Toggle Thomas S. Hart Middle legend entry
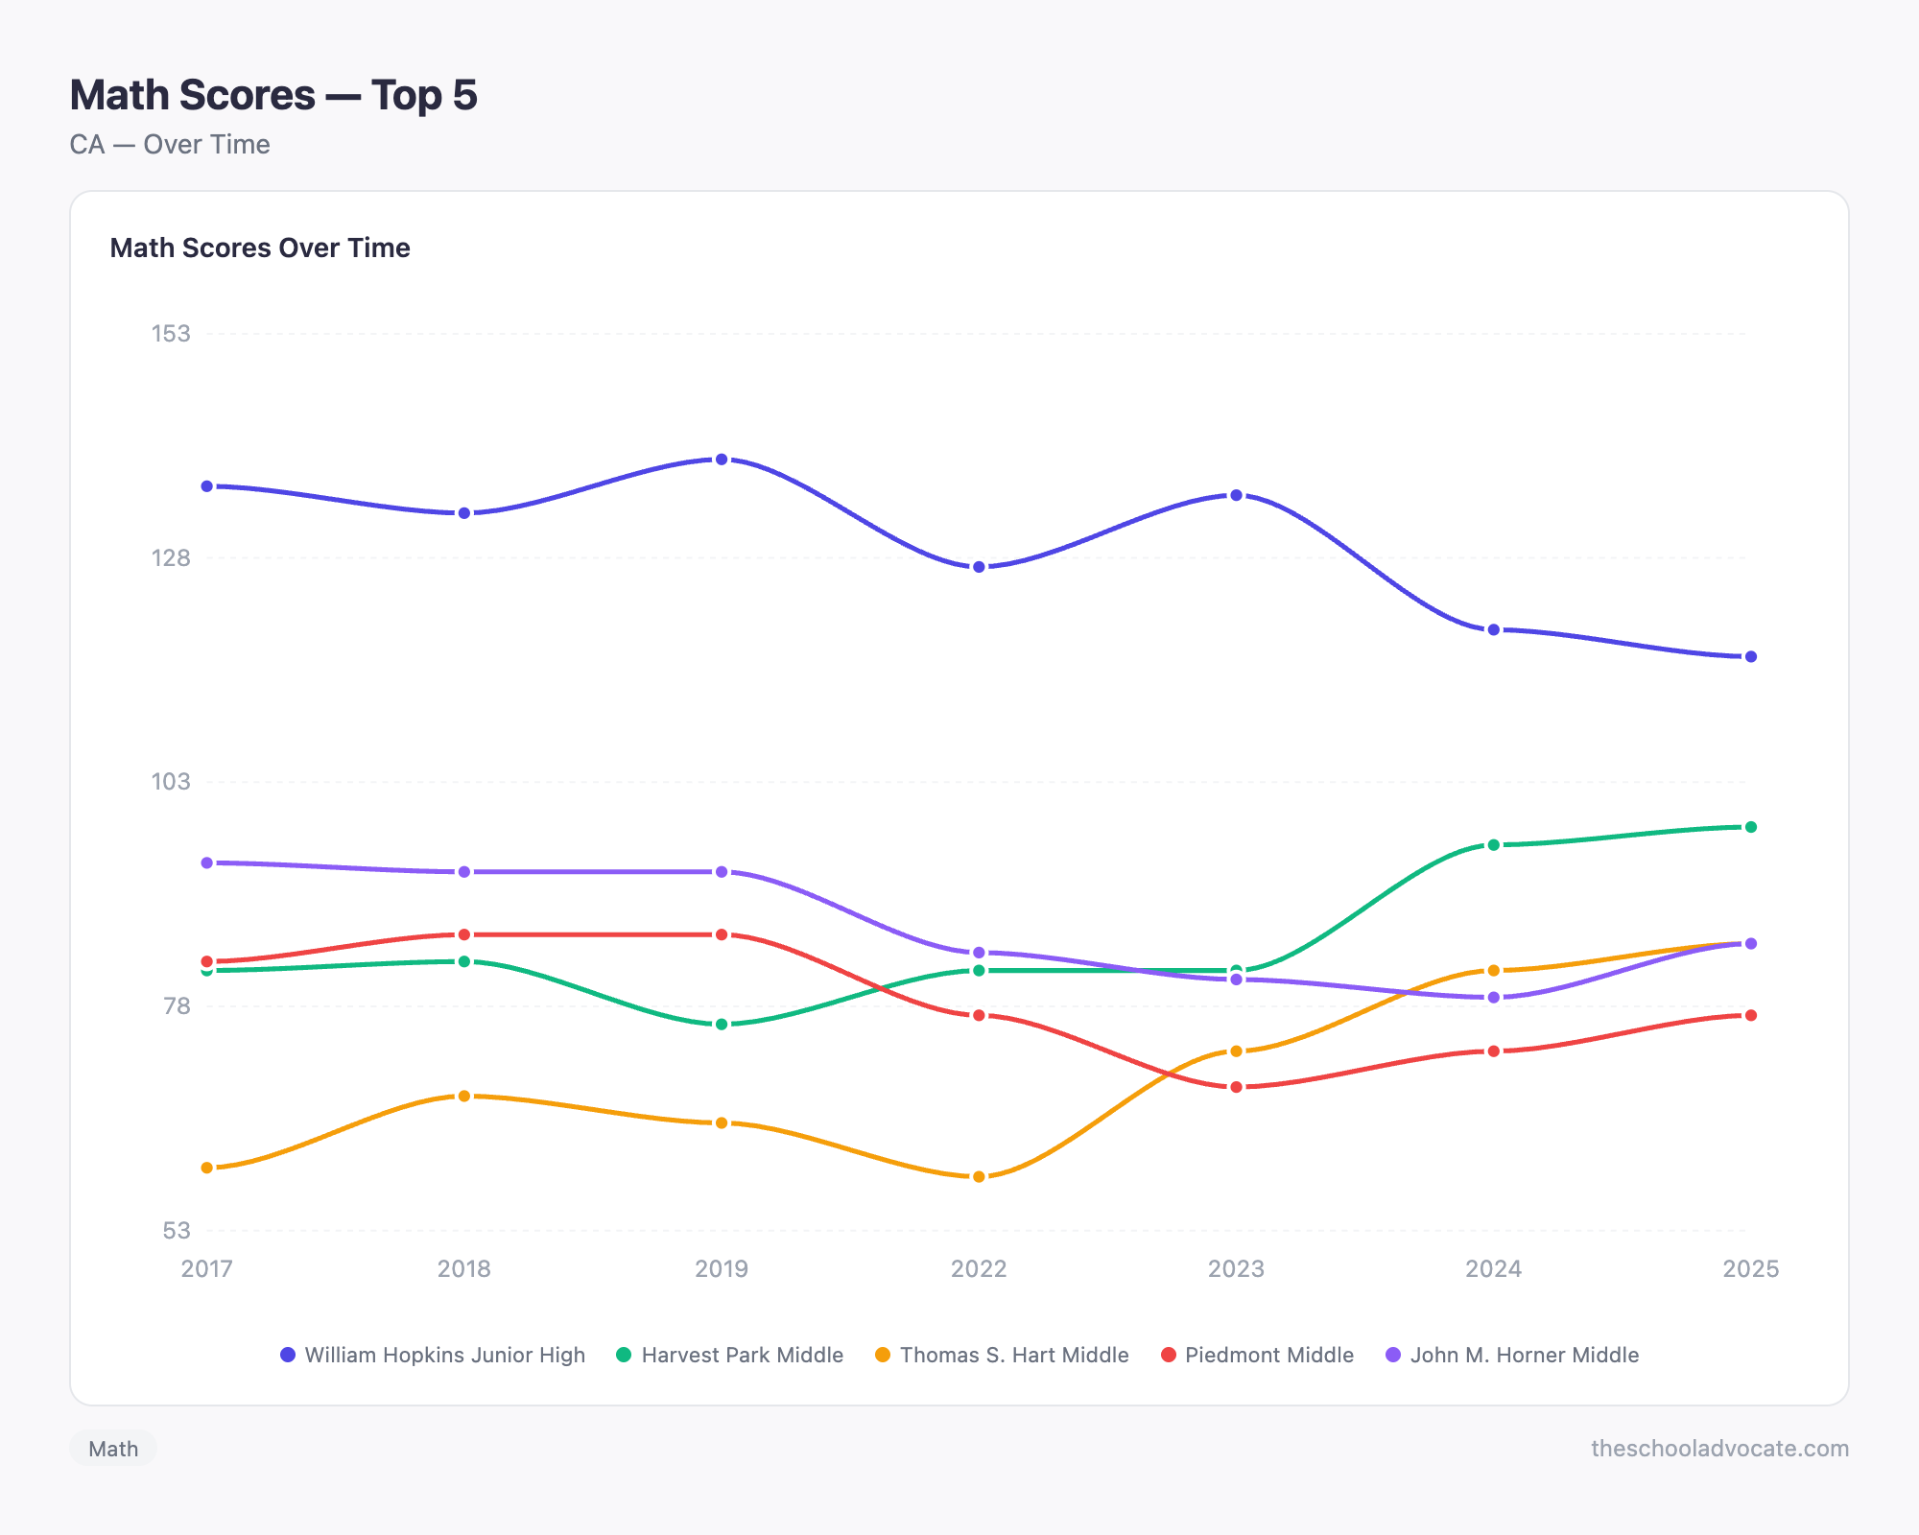Image resolution: width=1919 pixels, height=1535 pixels. (x=1002, y=1355)
